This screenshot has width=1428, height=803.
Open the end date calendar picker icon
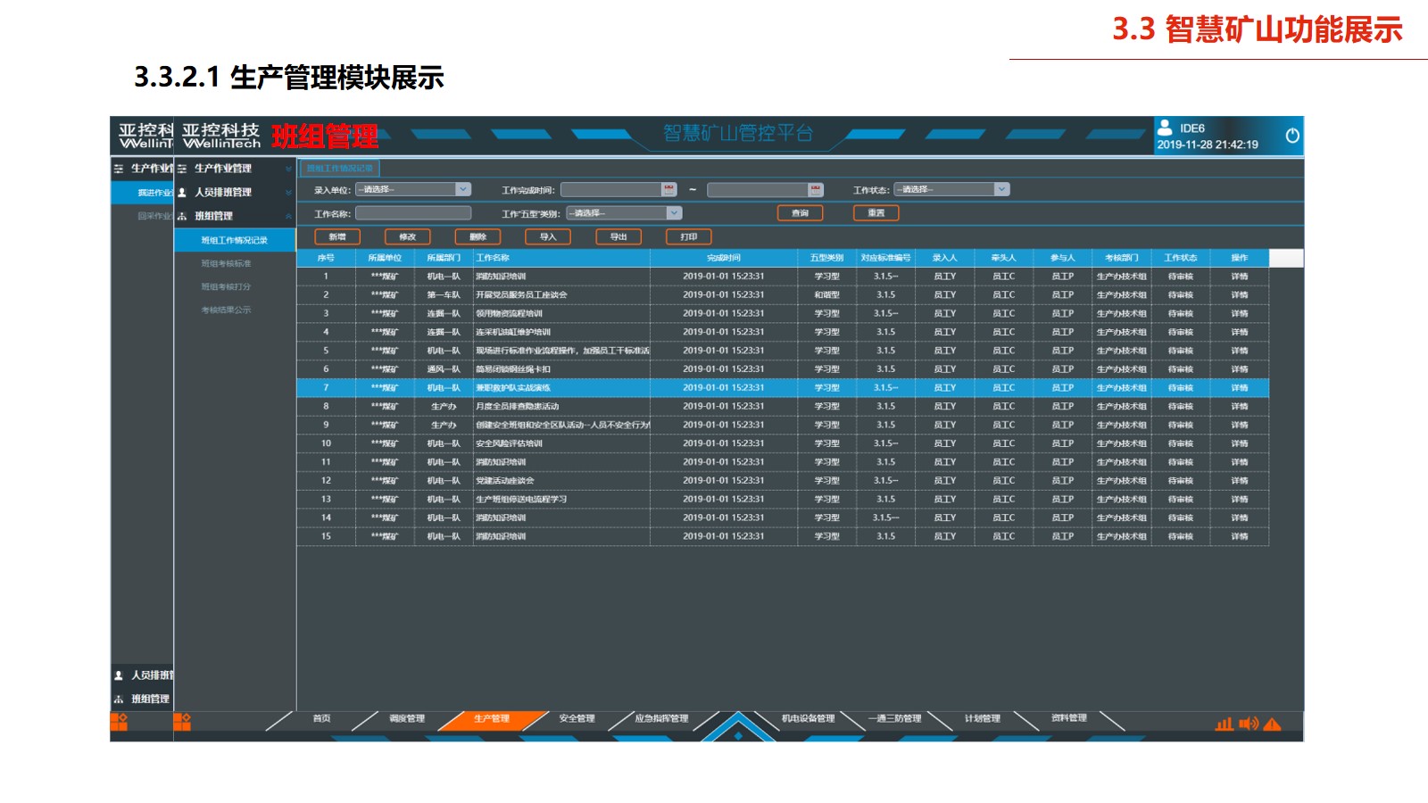tap(815, 189)
